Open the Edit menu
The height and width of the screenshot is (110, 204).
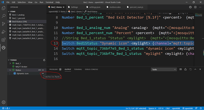[14, 2]
